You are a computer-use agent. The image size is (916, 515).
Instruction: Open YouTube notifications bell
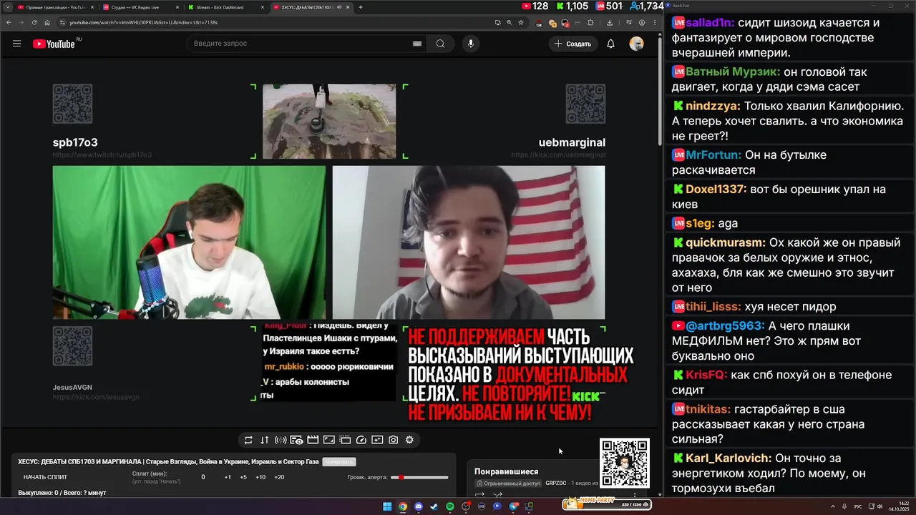coord(610,44)
